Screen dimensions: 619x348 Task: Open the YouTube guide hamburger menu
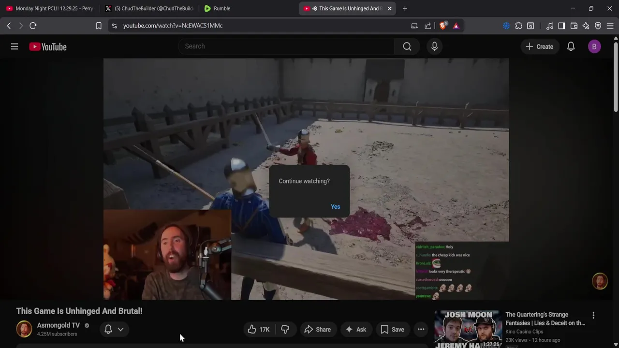(15, 46)
